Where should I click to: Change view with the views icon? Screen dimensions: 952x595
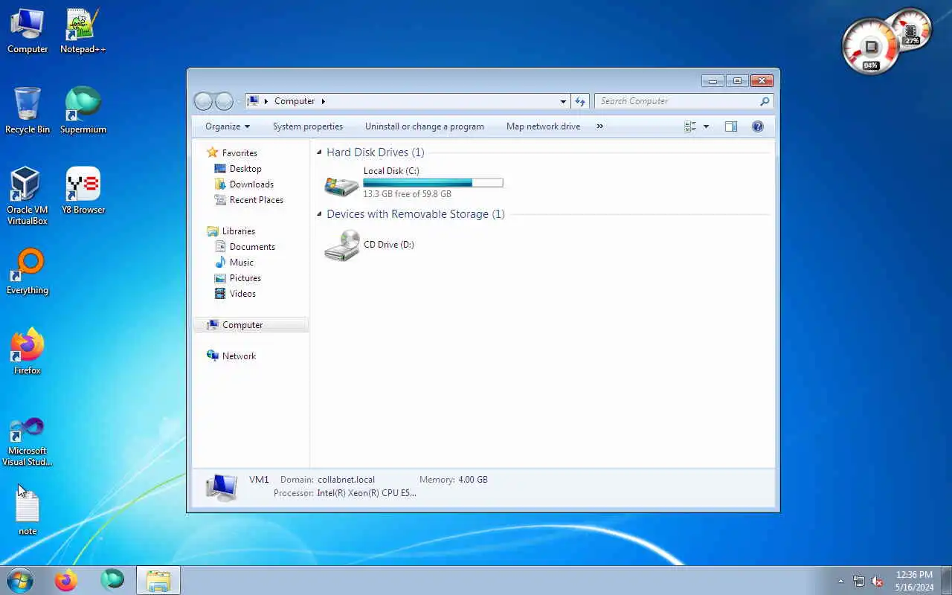click(x=690, y=126)
